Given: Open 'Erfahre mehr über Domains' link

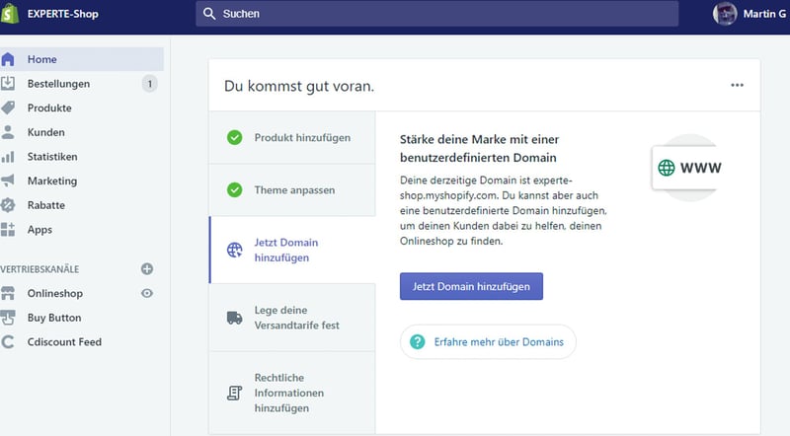Looking at the screenshot, I should (x=488, y=342).
